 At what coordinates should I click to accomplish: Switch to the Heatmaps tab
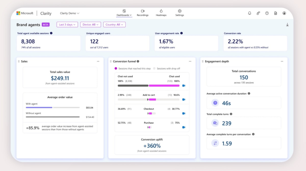tap(161, 13)
